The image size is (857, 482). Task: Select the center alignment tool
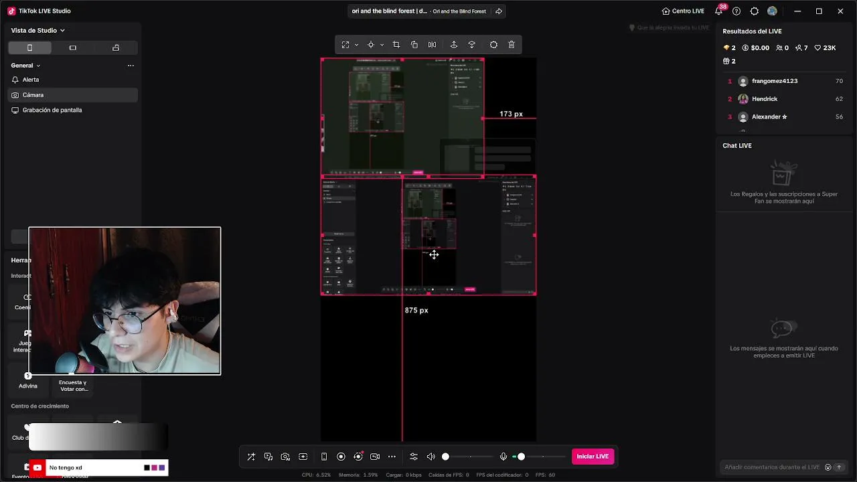pos(370,45)
